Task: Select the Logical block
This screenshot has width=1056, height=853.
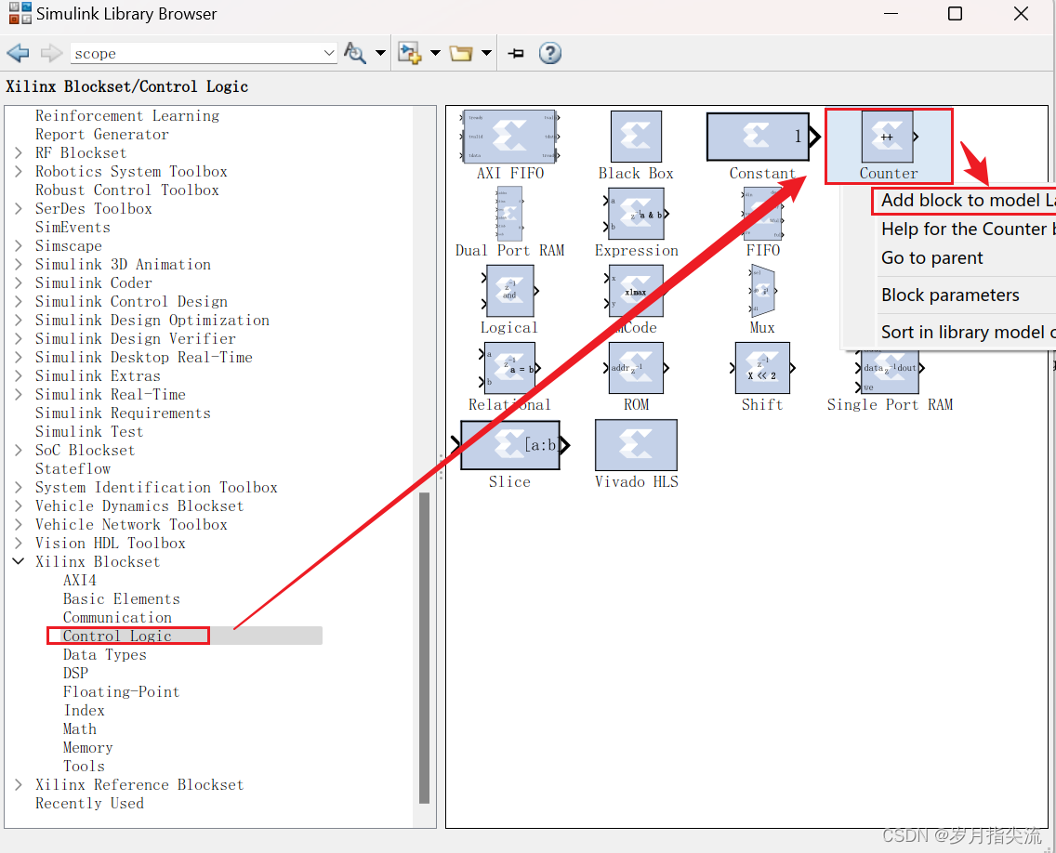Action: (x=509, y=291)
